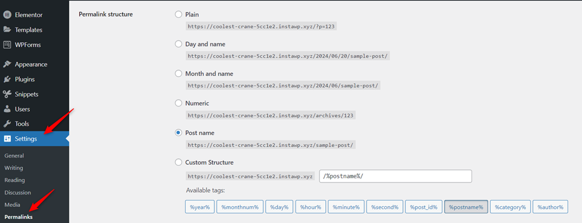Select the Post name radio button
This screenshot has width=582, height=223.
178,133
